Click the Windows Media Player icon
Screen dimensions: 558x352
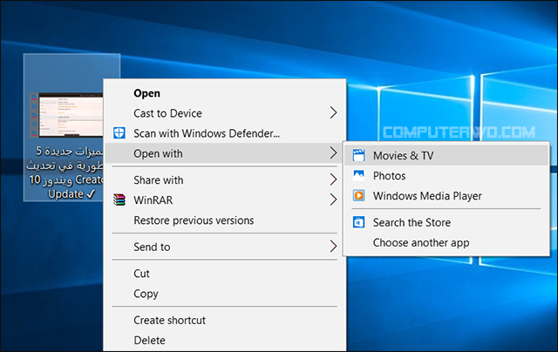click(x=357, y=196)
